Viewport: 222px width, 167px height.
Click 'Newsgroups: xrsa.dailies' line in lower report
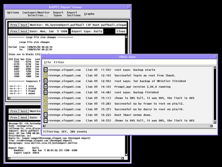click(x=43, y=143)
